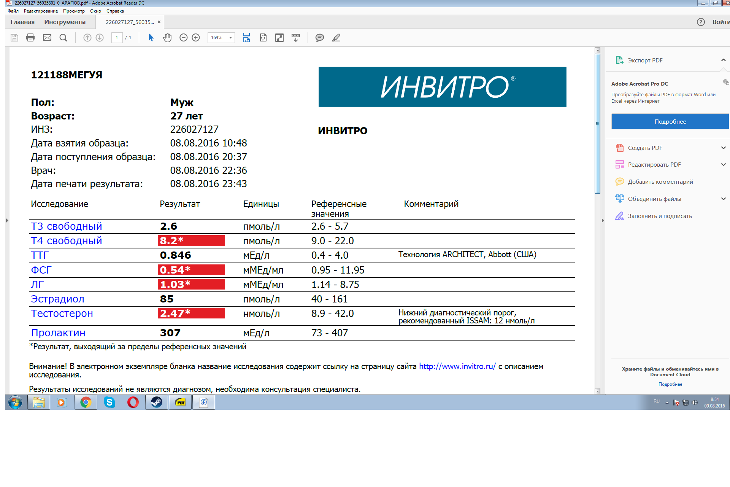Open Google Chrome from the taskbar
This screenshot has height=487, width=730.
click(x=86, y=402)
